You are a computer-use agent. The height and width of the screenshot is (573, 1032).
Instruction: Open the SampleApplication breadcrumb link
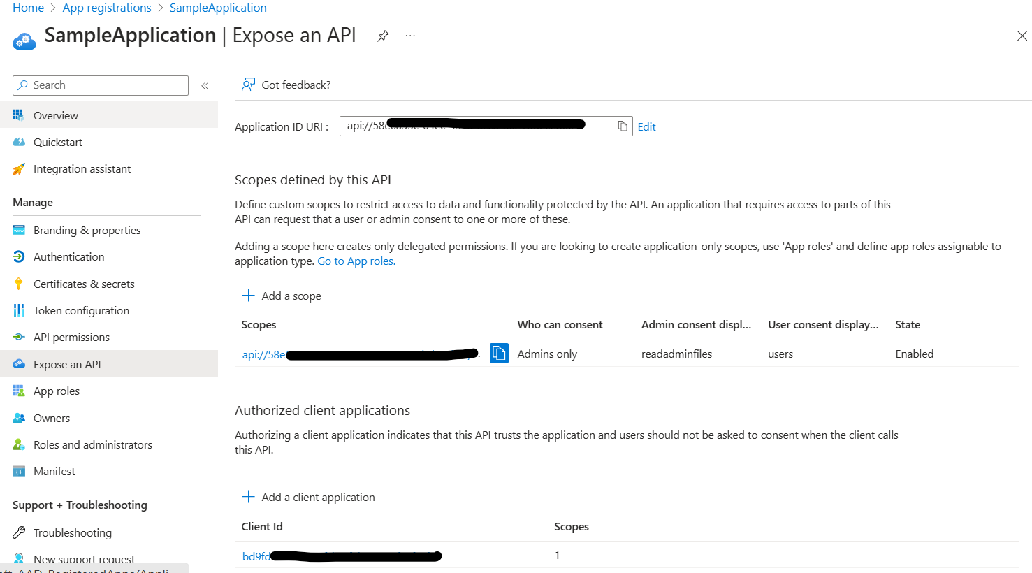tap(218, 8)
